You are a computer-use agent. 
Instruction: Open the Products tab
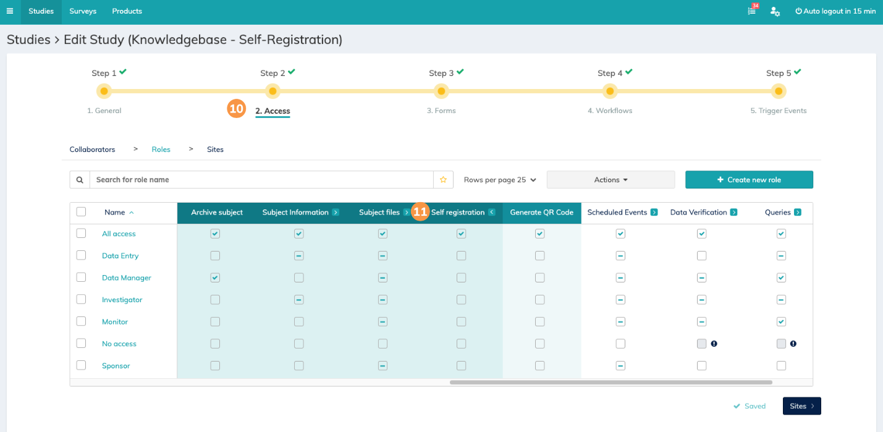tap(127, 11)
